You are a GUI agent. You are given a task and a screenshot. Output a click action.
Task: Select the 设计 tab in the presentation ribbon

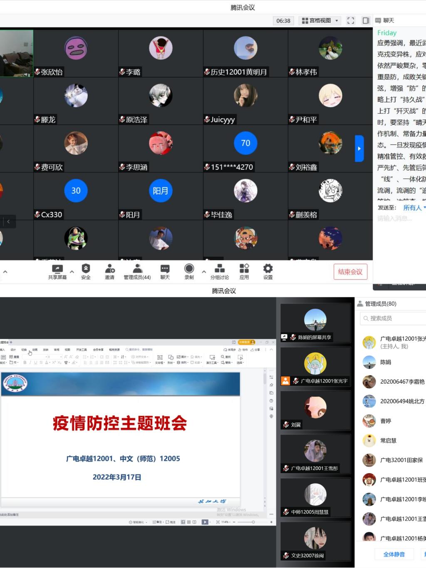[13, 350]
